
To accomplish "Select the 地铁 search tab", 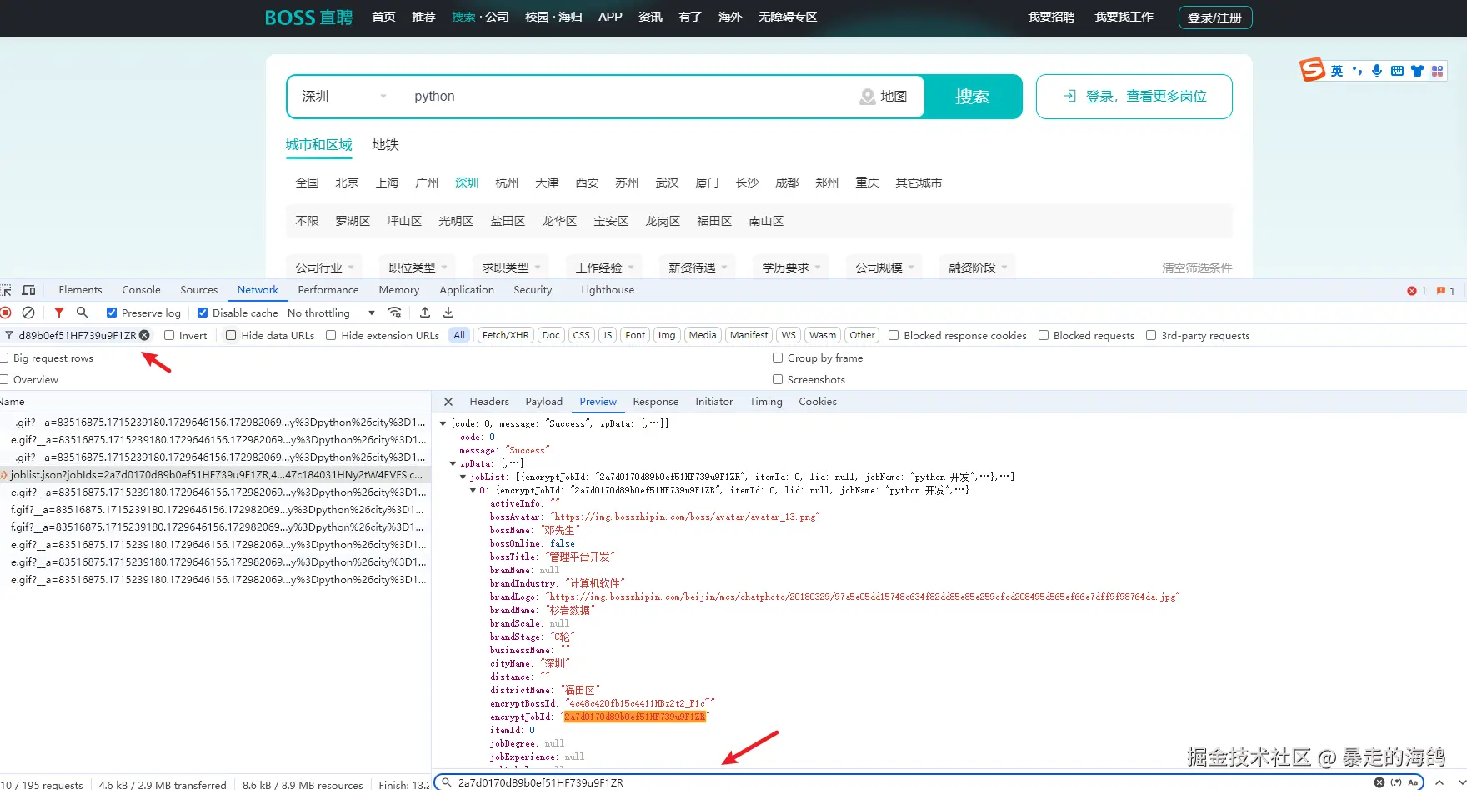I will tap(385, 145).
